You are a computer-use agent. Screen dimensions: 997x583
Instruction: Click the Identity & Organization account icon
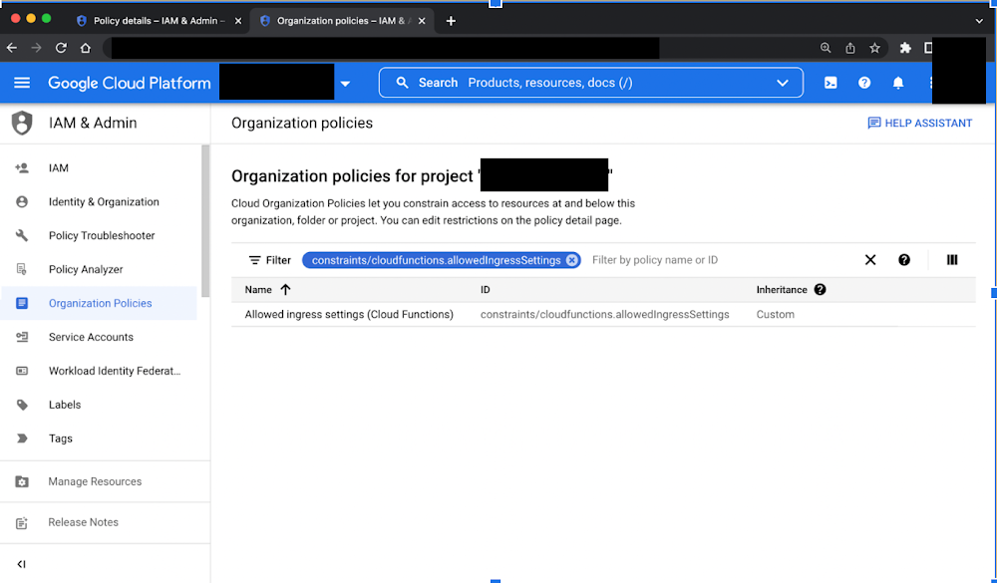point(22,201)
